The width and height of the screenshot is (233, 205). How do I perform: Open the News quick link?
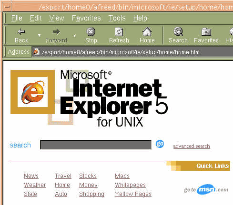31,176
